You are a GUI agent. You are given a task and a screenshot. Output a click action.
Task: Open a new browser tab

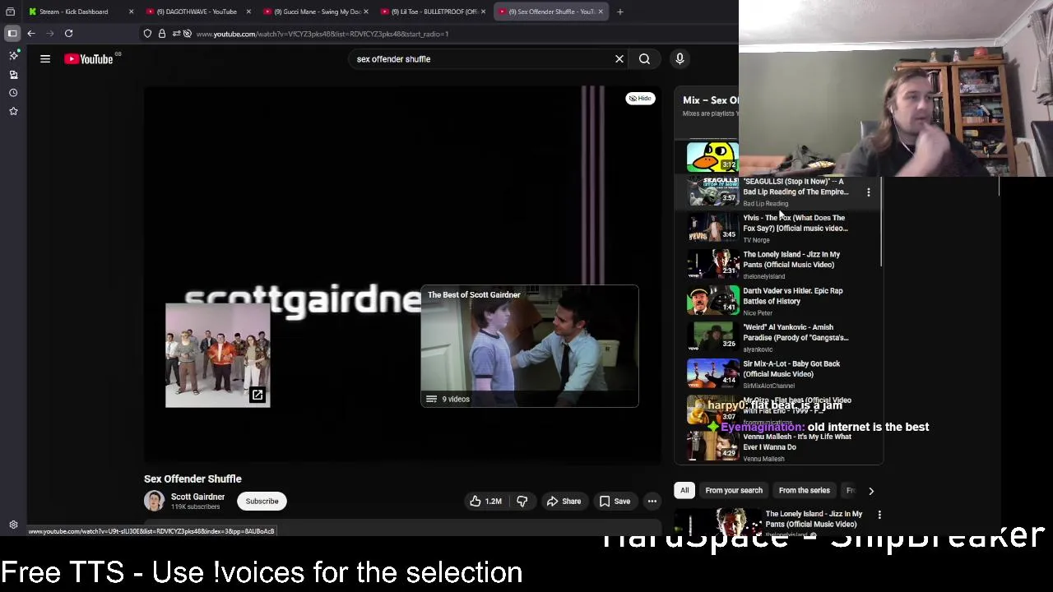pyautogui.click(x=619, y=12)
